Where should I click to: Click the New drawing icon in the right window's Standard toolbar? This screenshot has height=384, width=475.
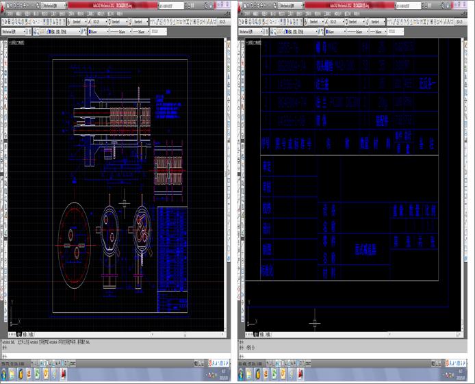[240, 22]
